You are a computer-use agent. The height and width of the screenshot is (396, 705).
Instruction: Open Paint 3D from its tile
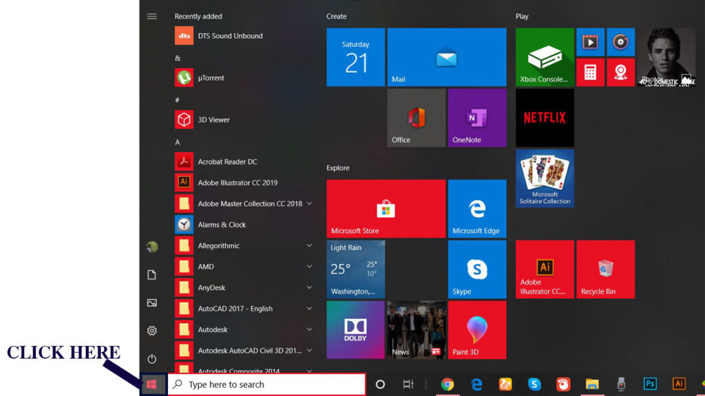477,330
